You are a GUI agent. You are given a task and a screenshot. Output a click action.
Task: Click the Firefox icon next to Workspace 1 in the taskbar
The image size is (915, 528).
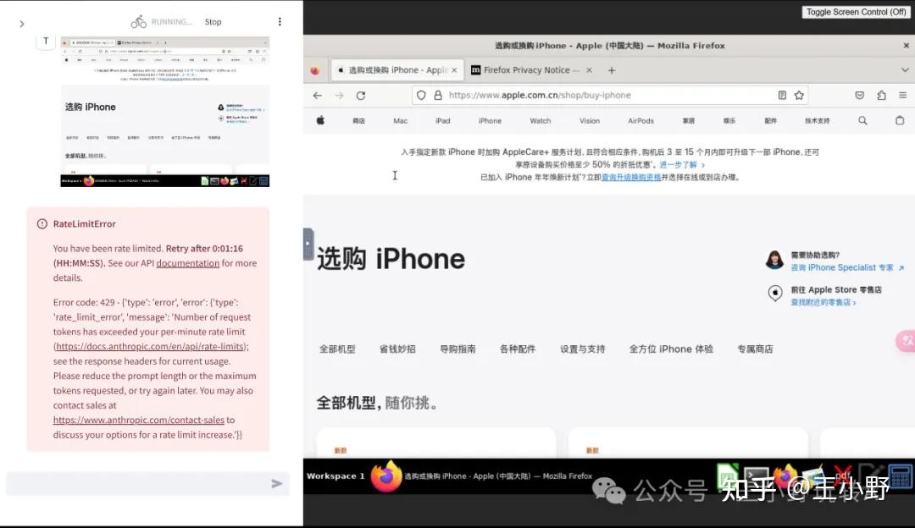click(385, 476)
